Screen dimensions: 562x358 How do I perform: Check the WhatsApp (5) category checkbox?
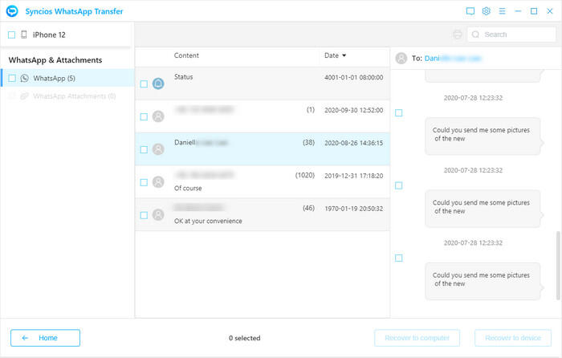tap(12, 78)
